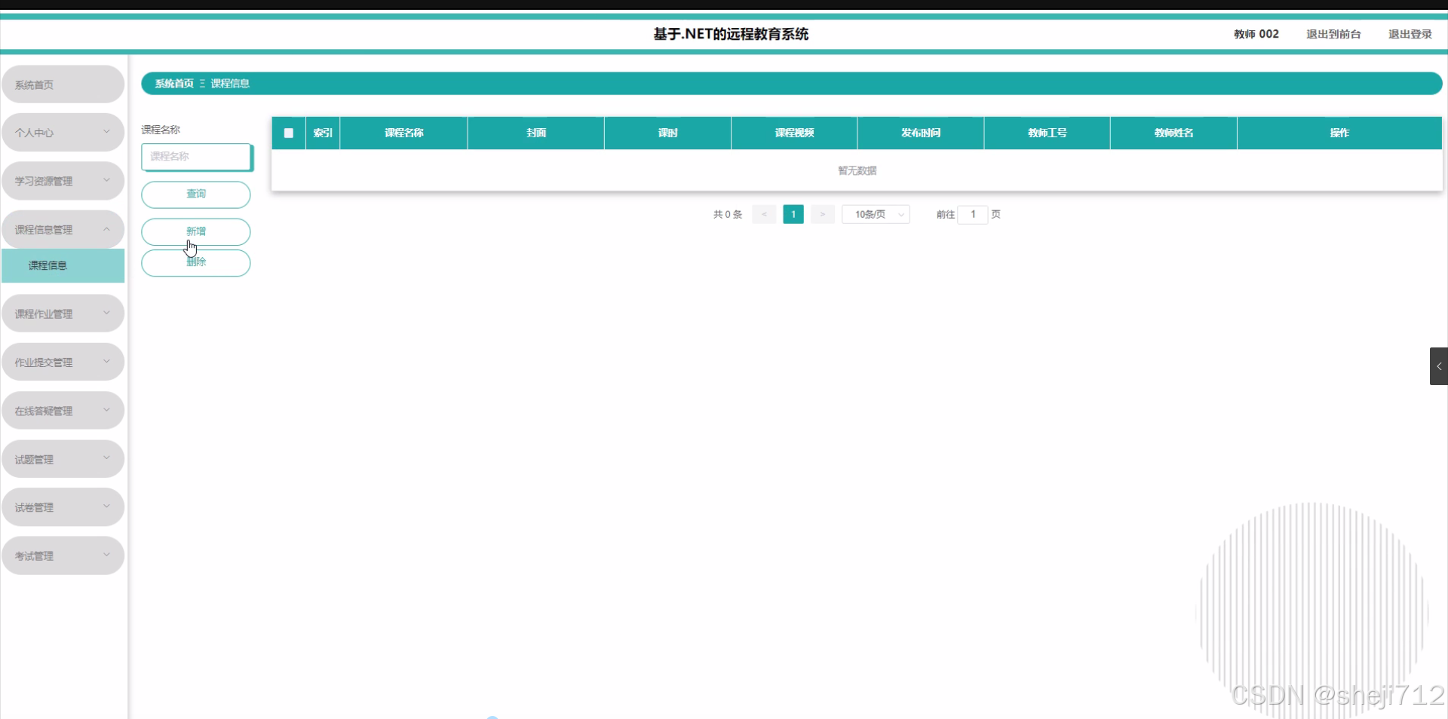Image resolution: width=1448 pixels, height=719 pixels.
Task: Expand 试卷管理 in the sidebar
Action: tap(63, 506)
